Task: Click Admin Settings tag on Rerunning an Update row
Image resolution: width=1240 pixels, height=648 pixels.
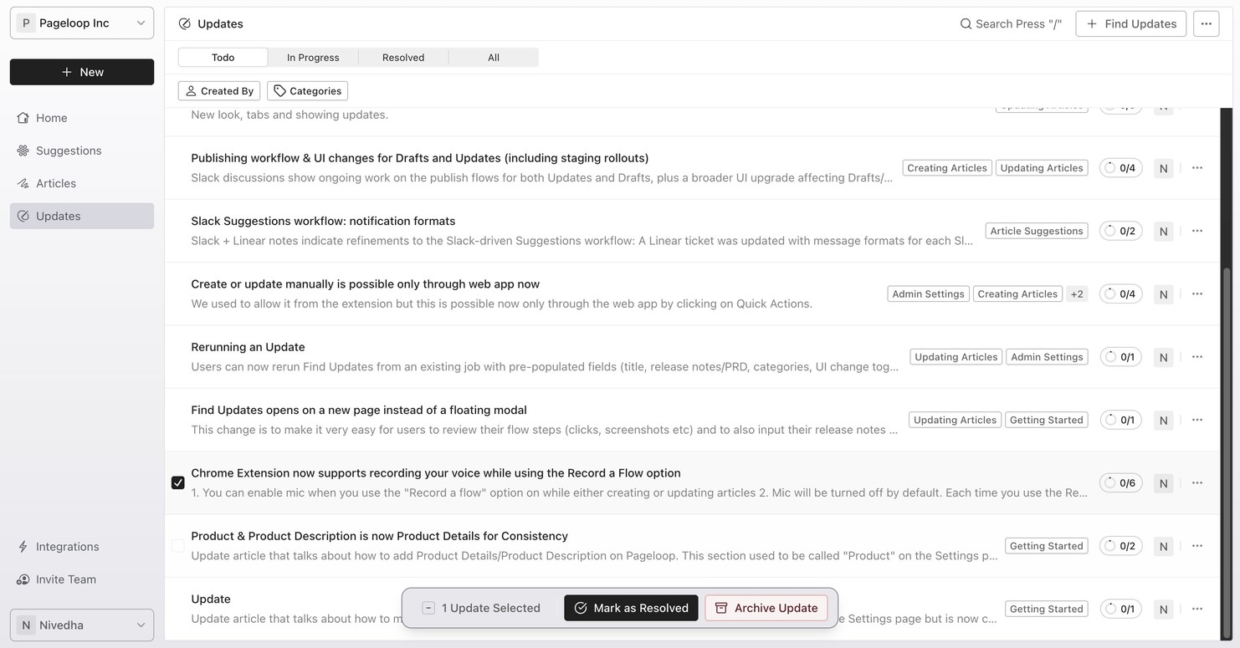Action: [x=1047, y=357]
